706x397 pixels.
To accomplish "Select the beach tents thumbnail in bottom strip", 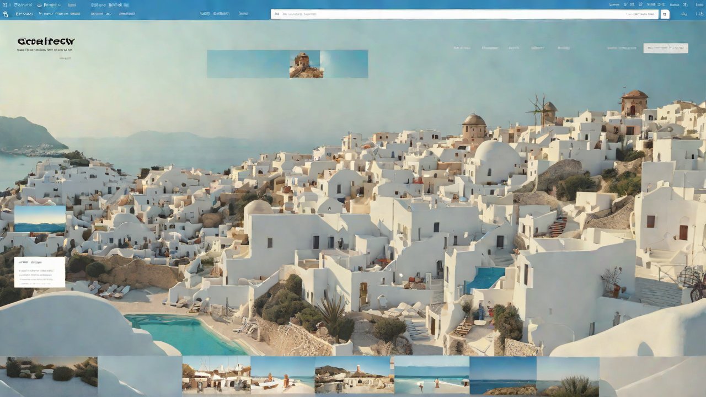I will (216, 375).
